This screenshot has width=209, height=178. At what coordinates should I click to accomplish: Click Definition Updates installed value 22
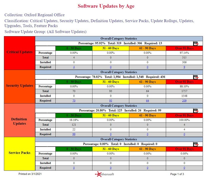(x=74, y=129)
